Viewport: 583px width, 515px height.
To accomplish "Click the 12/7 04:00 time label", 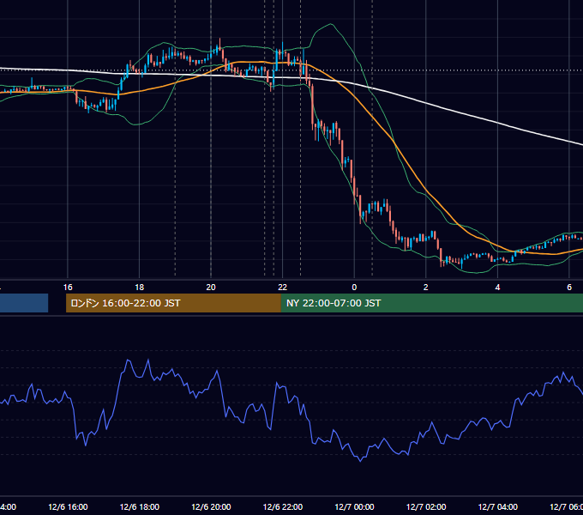I will [498, 506].
